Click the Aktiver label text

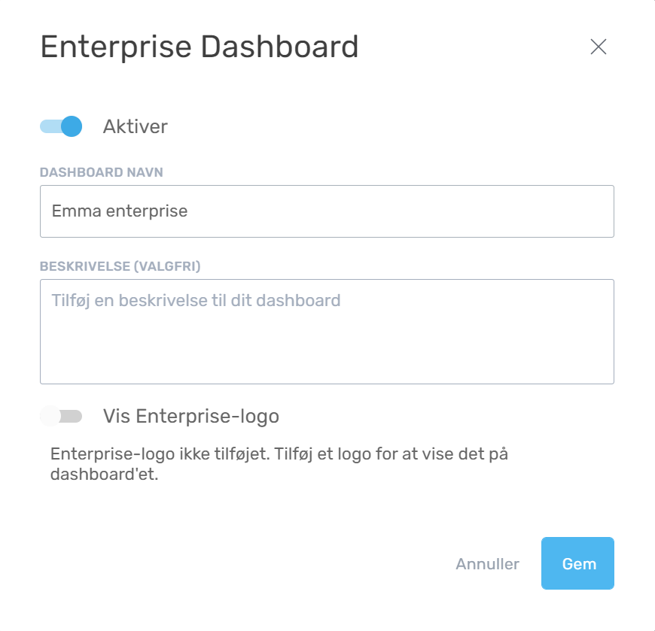point(135,126)
